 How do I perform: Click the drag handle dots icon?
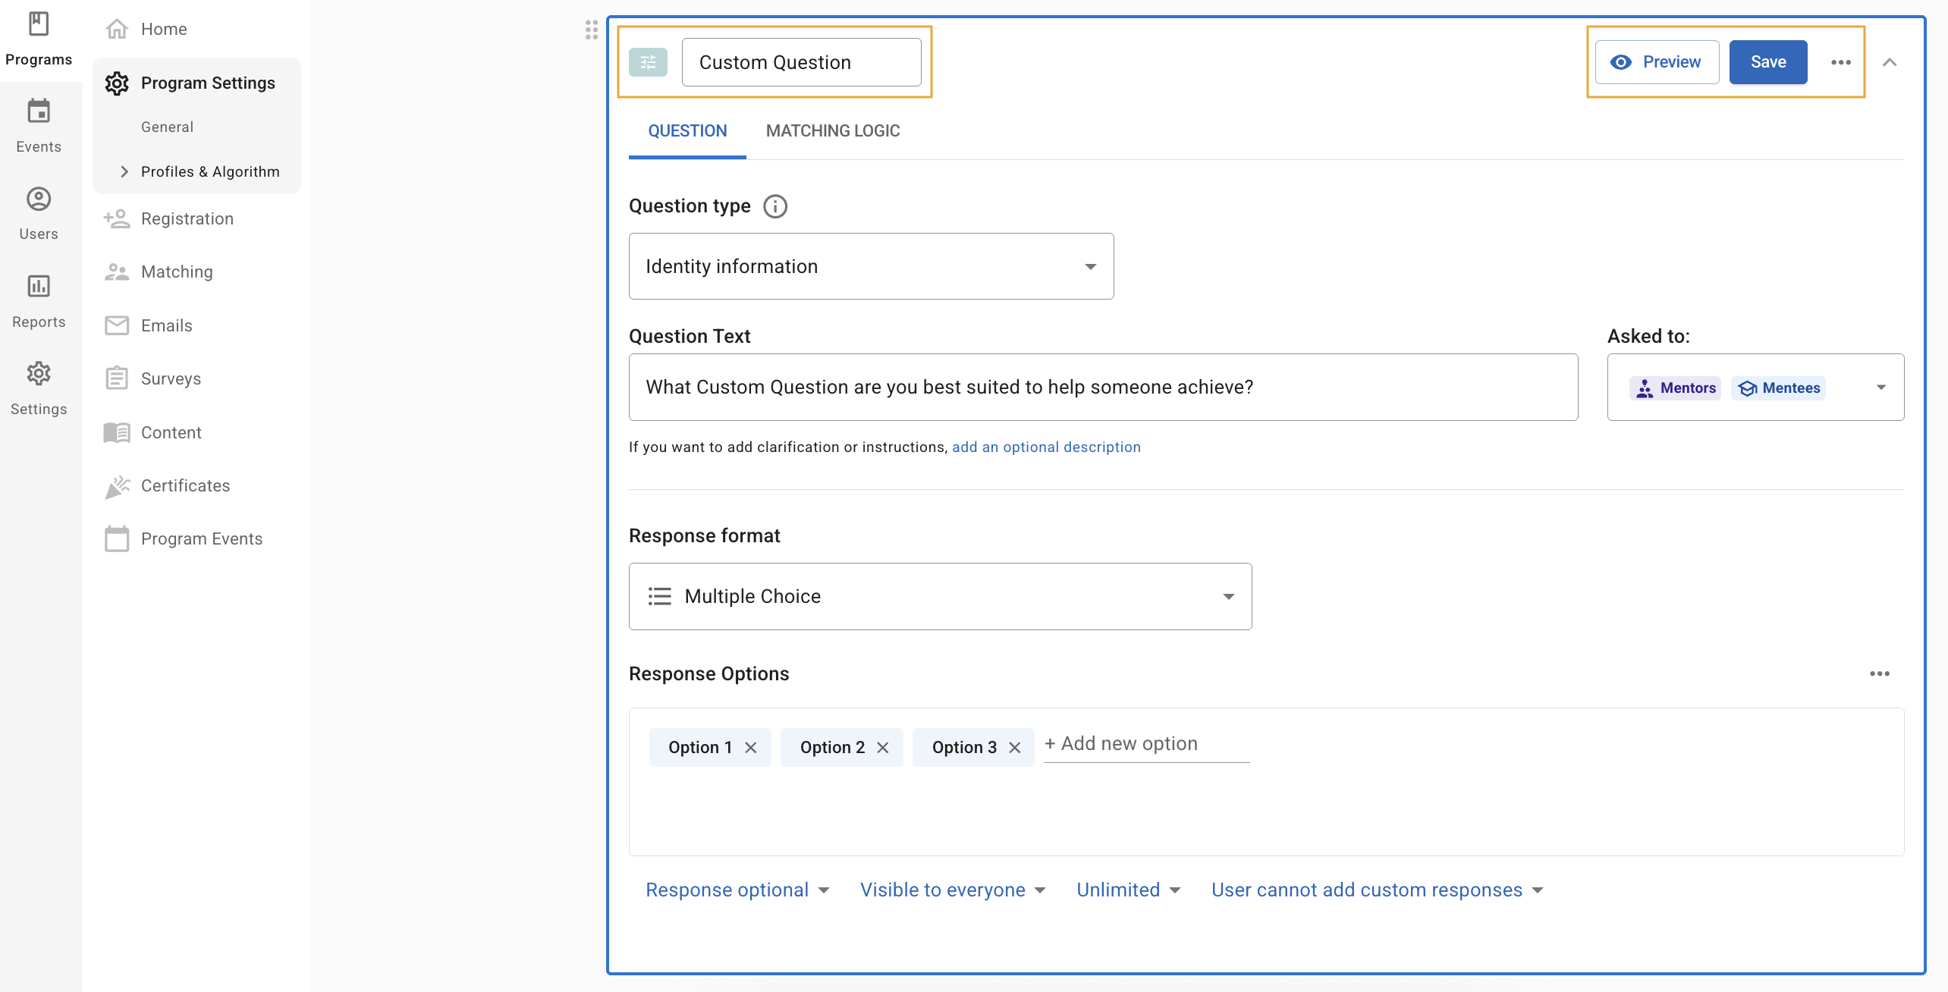coord(592,30)
